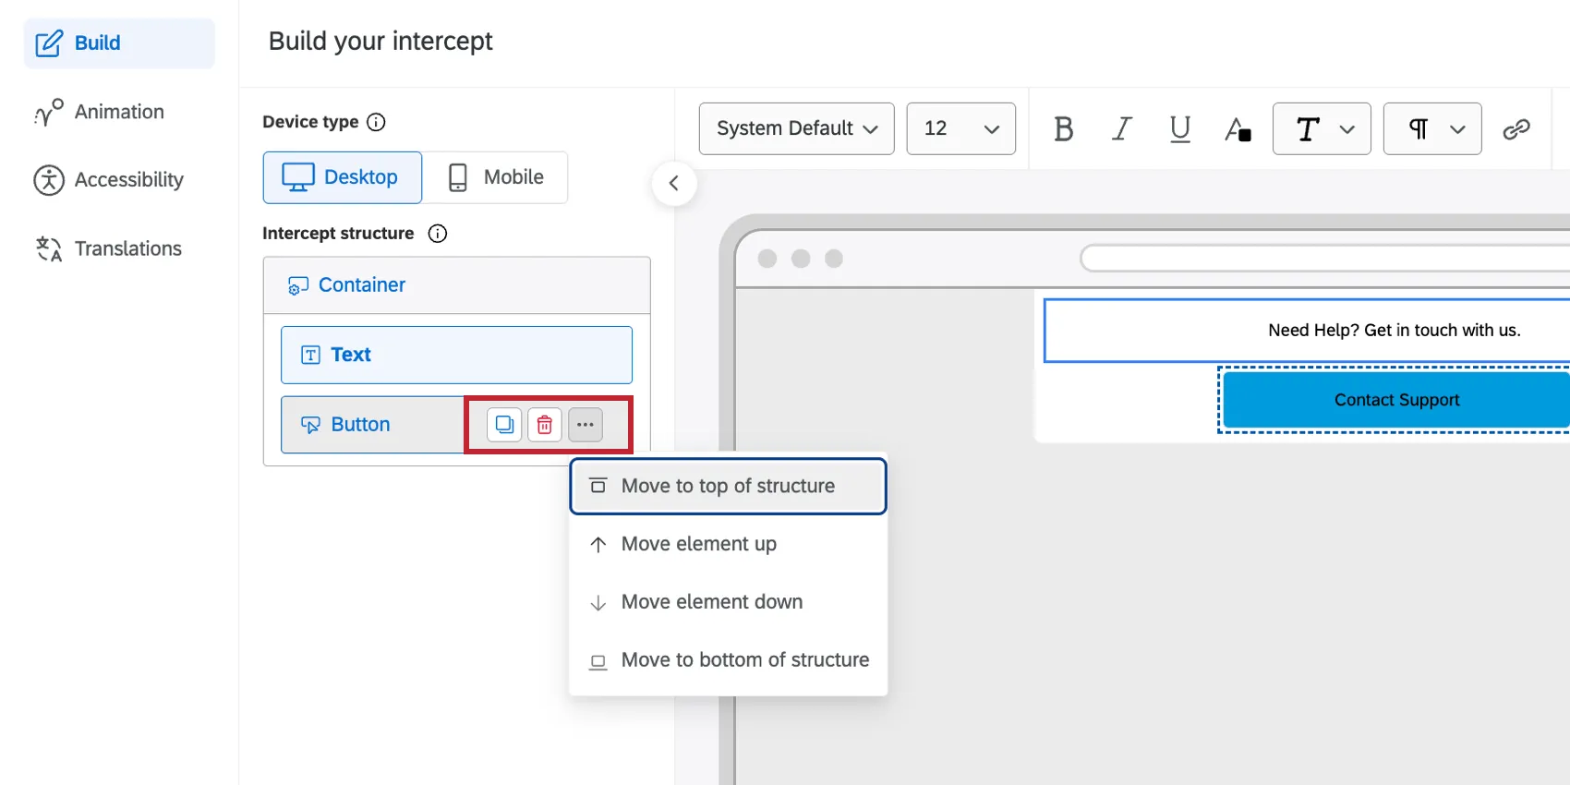The image size is (1570, 785).
Task: Toggle underline formatting
Action: pyautogui.click(x=1180, y=128)
